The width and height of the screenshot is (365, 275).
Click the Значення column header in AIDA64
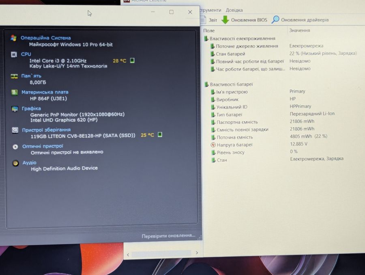coord(300,30)
